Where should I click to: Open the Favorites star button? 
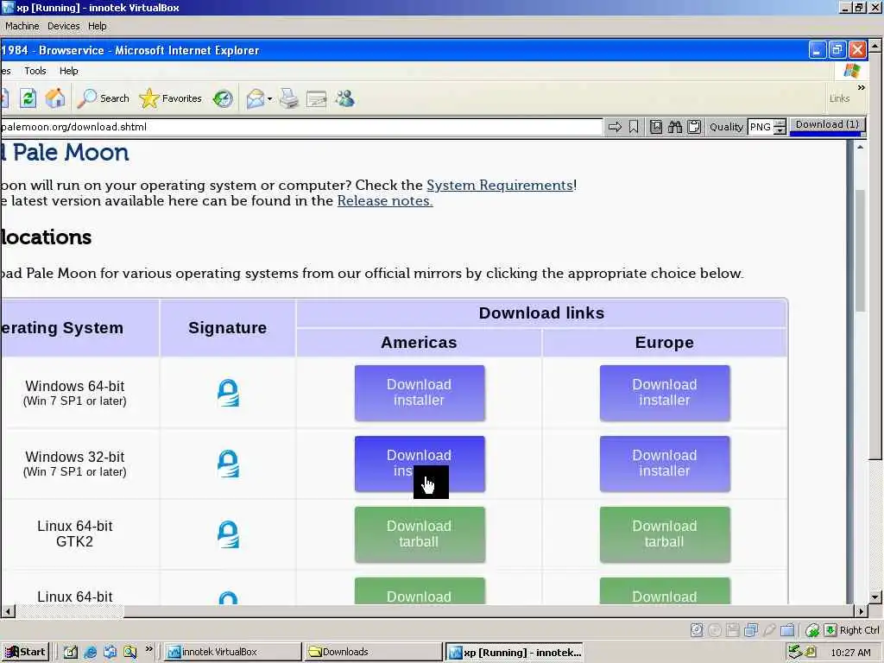(x=171, y=98)
